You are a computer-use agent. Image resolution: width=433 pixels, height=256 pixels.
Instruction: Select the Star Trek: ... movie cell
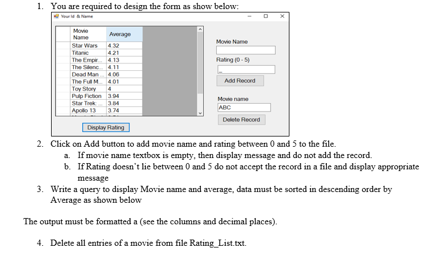click(x=88, y=103)
